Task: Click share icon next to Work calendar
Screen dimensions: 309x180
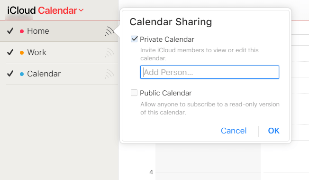Action: [109, 53]
